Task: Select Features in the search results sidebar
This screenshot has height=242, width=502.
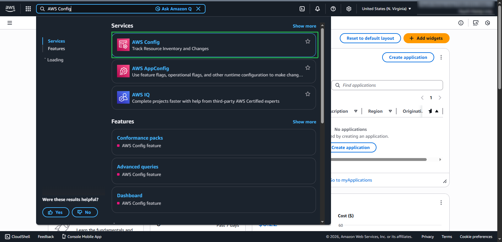Action: click(56, 49)
